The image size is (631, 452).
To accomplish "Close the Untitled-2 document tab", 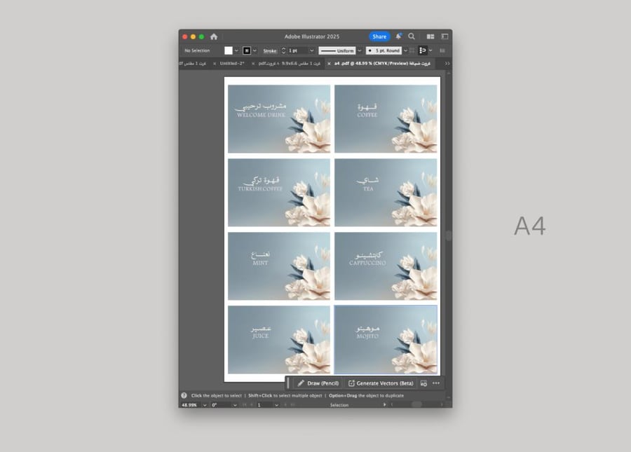I will (215, 64).
